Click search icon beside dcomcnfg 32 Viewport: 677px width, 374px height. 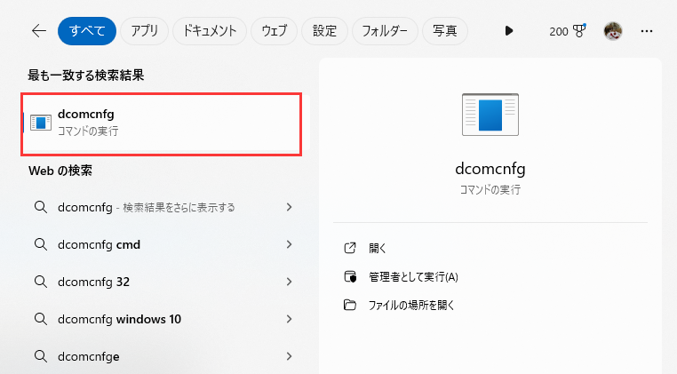pos(41,282)
